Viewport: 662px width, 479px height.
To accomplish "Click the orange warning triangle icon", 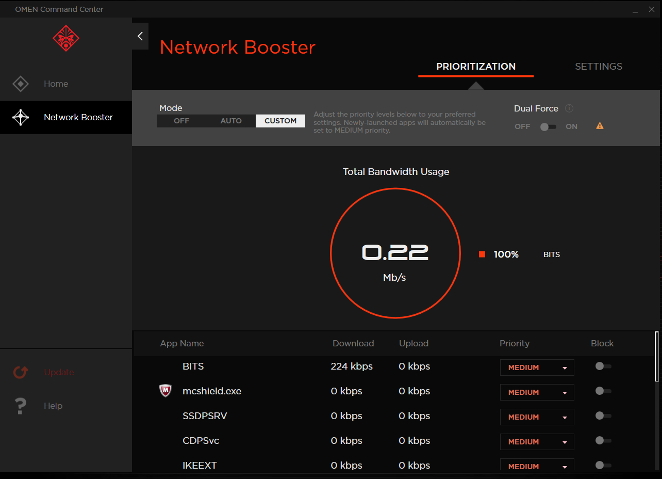I will pos(600,126).
